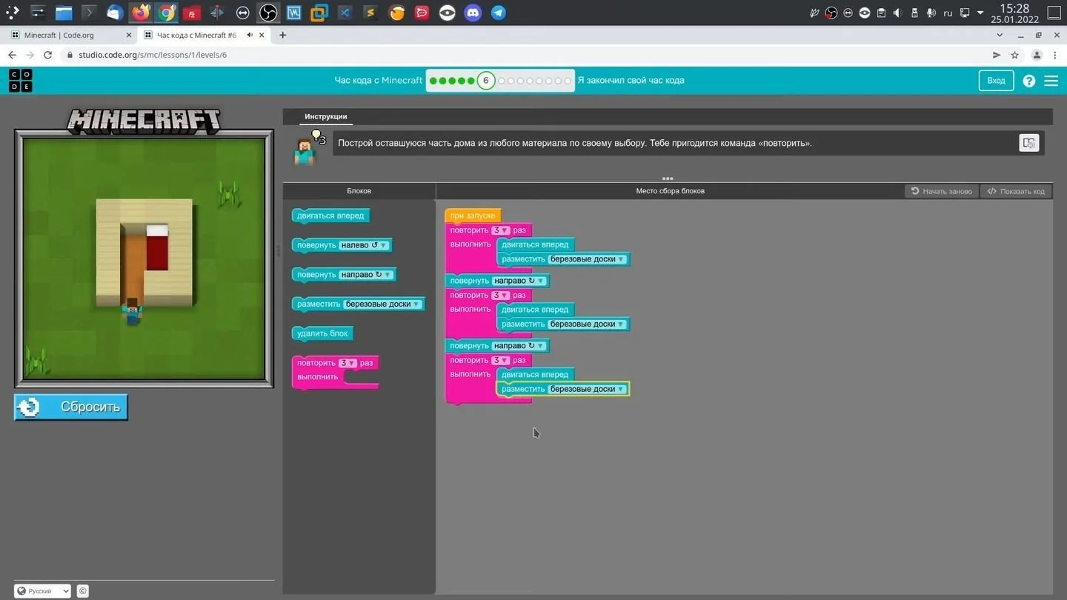Open the Chrome three-dot menu
This screenshot has width=1067, height=600.
pyautogui.click(x=1055, y=55)
